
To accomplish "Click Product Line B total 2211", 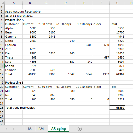I will [x=117, y=99].
